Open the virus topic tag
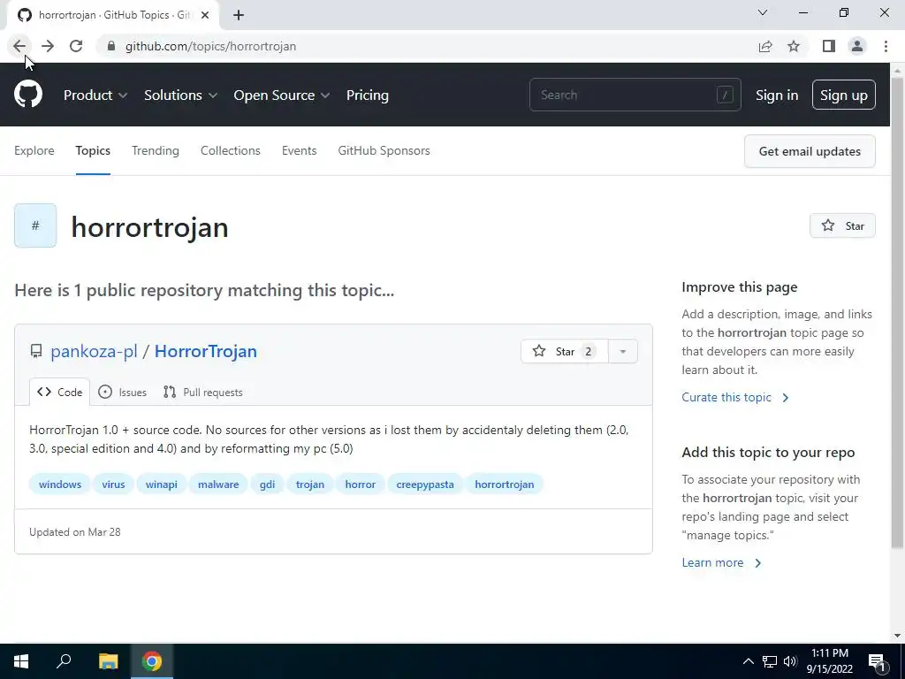This screenshot has height=679, width=905. click(x=113, y=484)
